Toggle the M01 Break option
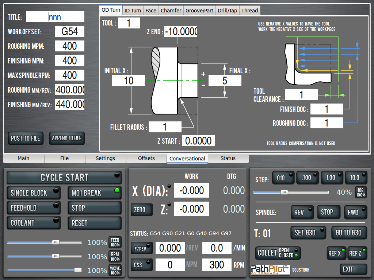This screenshot has width=374, height=280. [x=94, y=193]
